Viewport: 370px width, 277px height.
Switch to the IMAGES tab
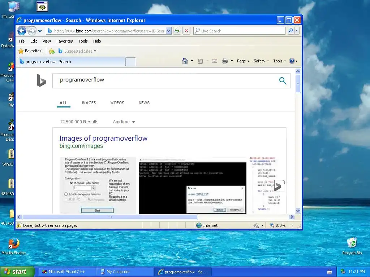coord(89,103)
